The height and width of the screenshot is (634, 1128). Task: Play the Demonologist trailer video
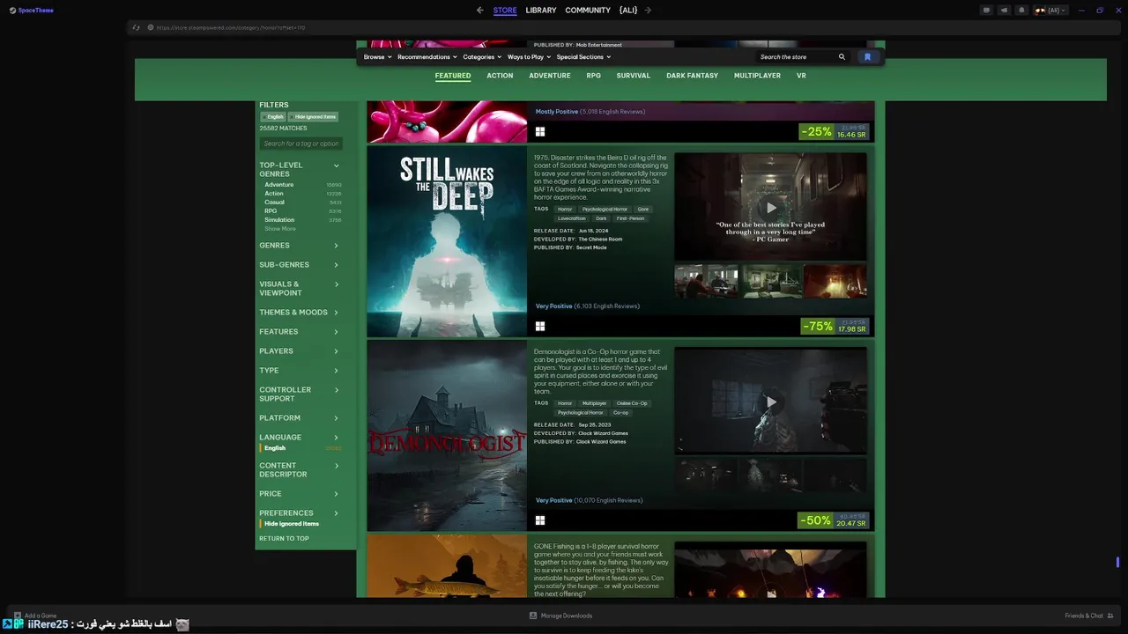[771, 402]
